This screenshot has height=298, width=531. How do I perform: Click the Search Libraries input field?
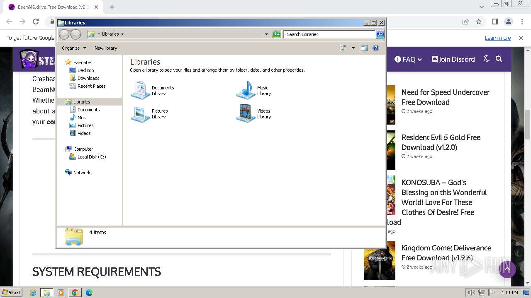(330, 34)
